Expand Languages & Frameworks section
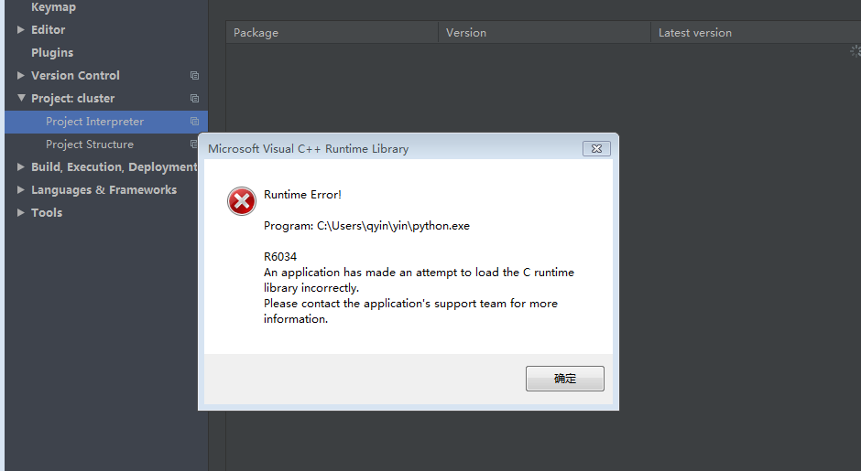The image size is (861, 471). (21, 189)
